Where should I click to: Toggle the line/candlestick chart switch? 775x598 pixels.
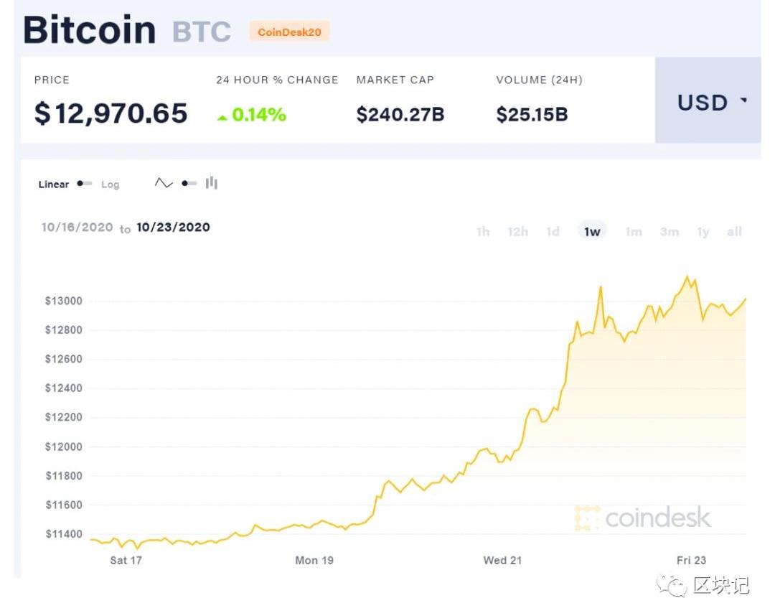pyautogui.click(x=189, y=184)
